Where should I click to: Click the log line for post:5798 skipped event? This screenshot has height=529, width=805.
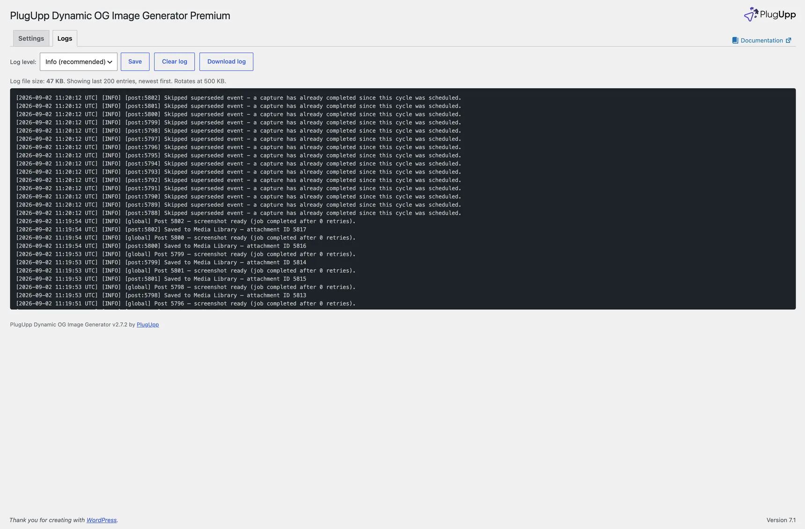[239, 131]
